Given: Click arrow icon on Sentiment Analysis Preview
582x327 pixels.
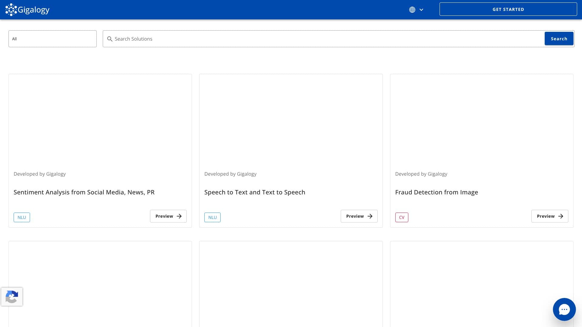Looking at the screenshot, I should pos(179,216).
